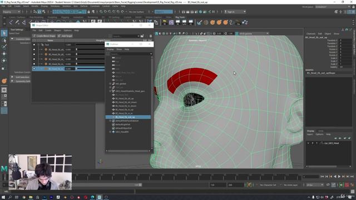Click the third orange sphere shelf icon
The width and height of the screenshot is (356, 200).
(226, 22)
